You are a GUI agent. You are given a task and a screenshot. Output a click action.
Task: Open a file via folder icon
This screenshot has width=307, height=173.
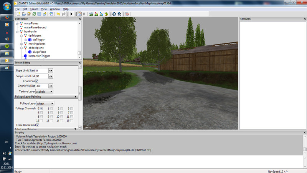(x=24, y=14)
